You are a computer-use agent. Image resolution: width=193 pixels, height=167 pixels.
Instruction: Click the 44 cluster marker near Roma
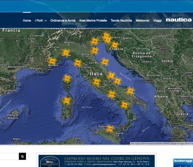pos(96,82)
